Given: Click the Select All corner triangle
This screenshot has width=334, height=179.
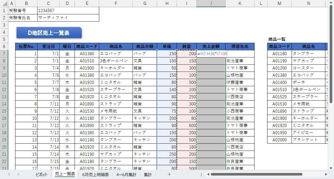Looking at the screenshot, I should click(4, 4).
